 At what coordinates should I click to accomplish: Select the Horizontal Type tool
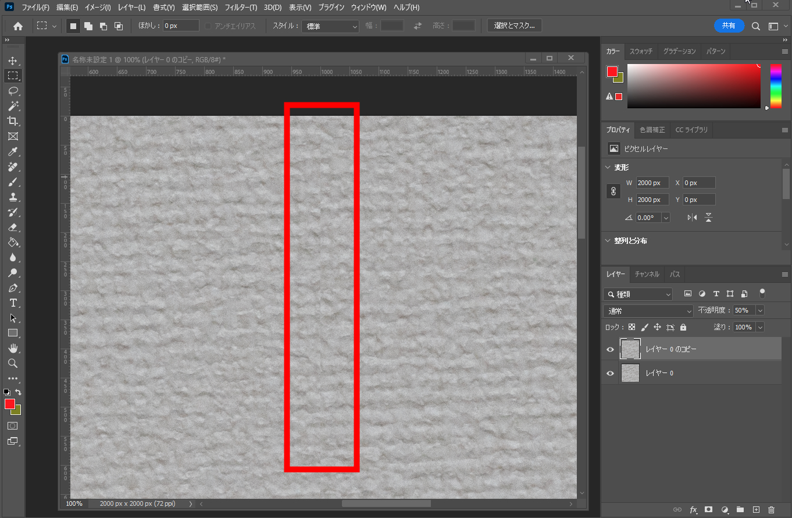(12, 303)
